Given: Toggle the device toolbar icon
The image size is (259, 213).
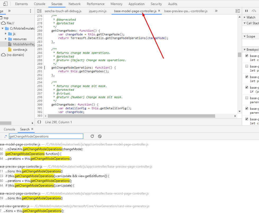Looking at the screenshot, I should [x=5, y=4].
